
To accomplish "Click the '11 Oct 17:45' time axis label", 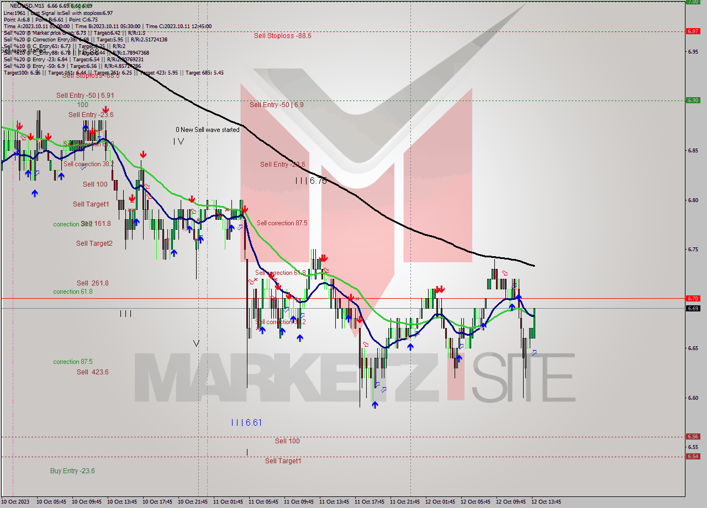I will coord(369,502).
